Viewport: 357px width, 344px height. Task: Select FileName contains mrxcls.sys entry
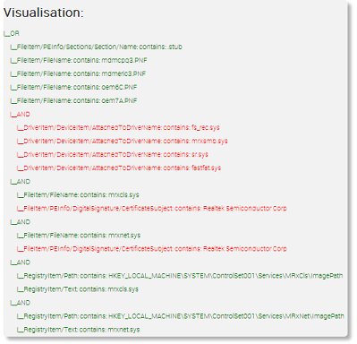click(x=78, y=195)
